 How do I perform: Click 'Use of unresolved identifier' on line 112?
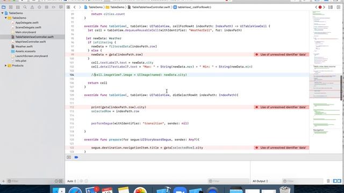283,107
